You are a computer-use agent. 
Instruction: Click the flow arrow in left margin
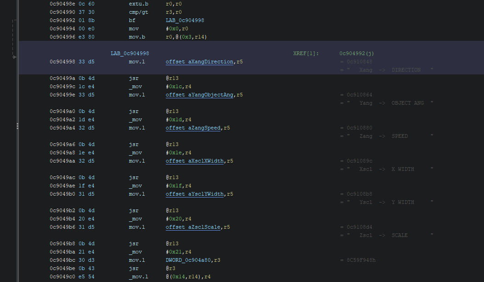15,57
